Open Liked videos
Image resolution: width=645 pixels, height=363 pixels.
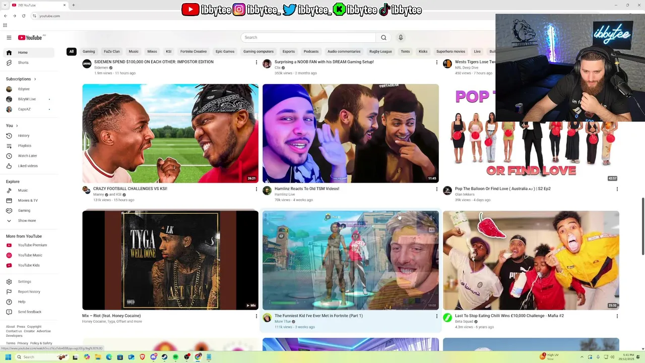click(x=29, y=166)
